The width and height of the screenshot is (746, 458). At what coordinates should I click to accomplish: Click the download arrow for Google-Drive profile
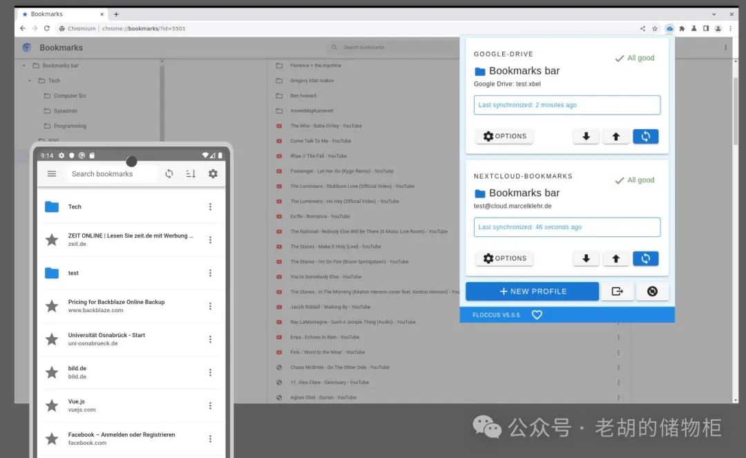[586, 137]
